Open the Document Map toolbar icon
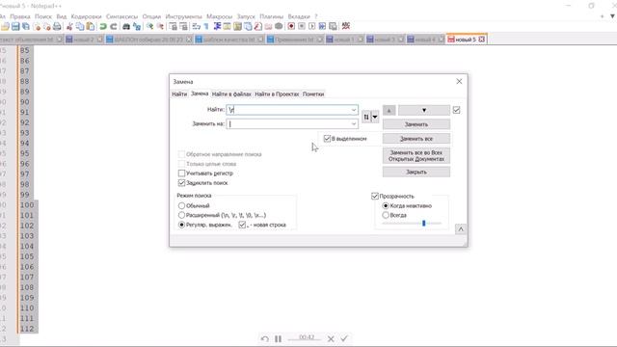 click(237, 26)
